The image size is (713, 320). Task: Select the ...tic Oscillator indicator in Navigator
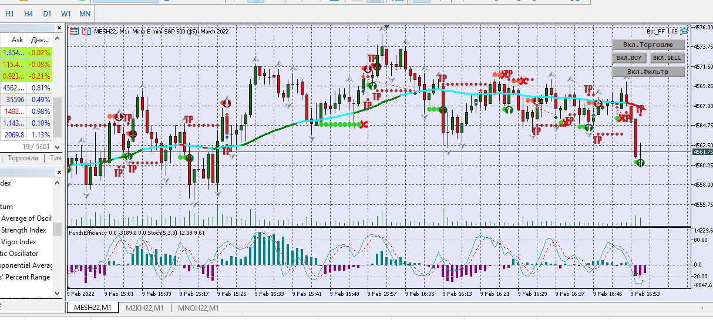coord(19,254)
